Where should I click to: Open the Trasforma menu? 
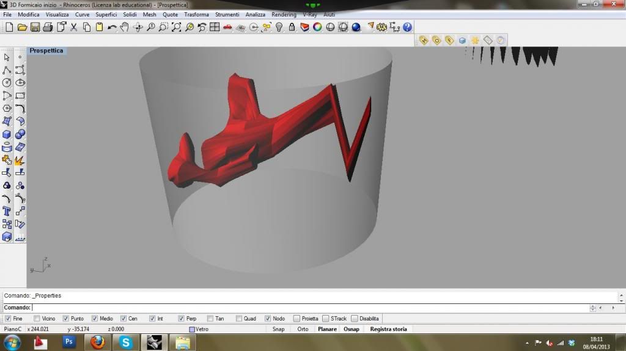click(196, 15)
